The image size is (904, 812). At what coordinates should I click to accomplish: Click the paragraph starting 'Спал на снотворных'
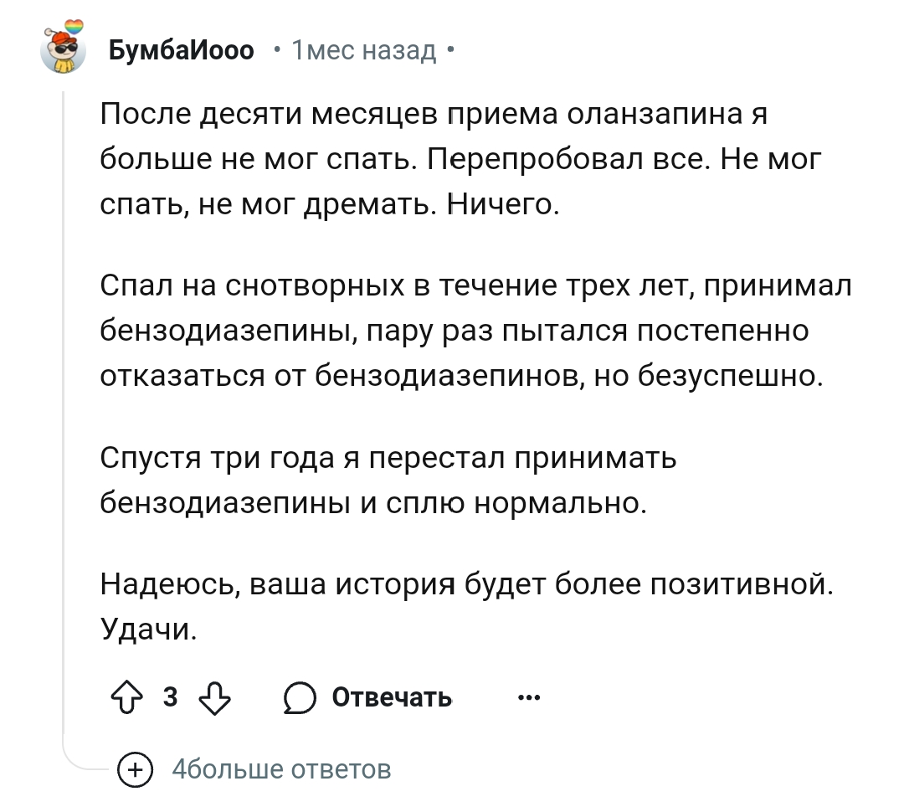475,331
